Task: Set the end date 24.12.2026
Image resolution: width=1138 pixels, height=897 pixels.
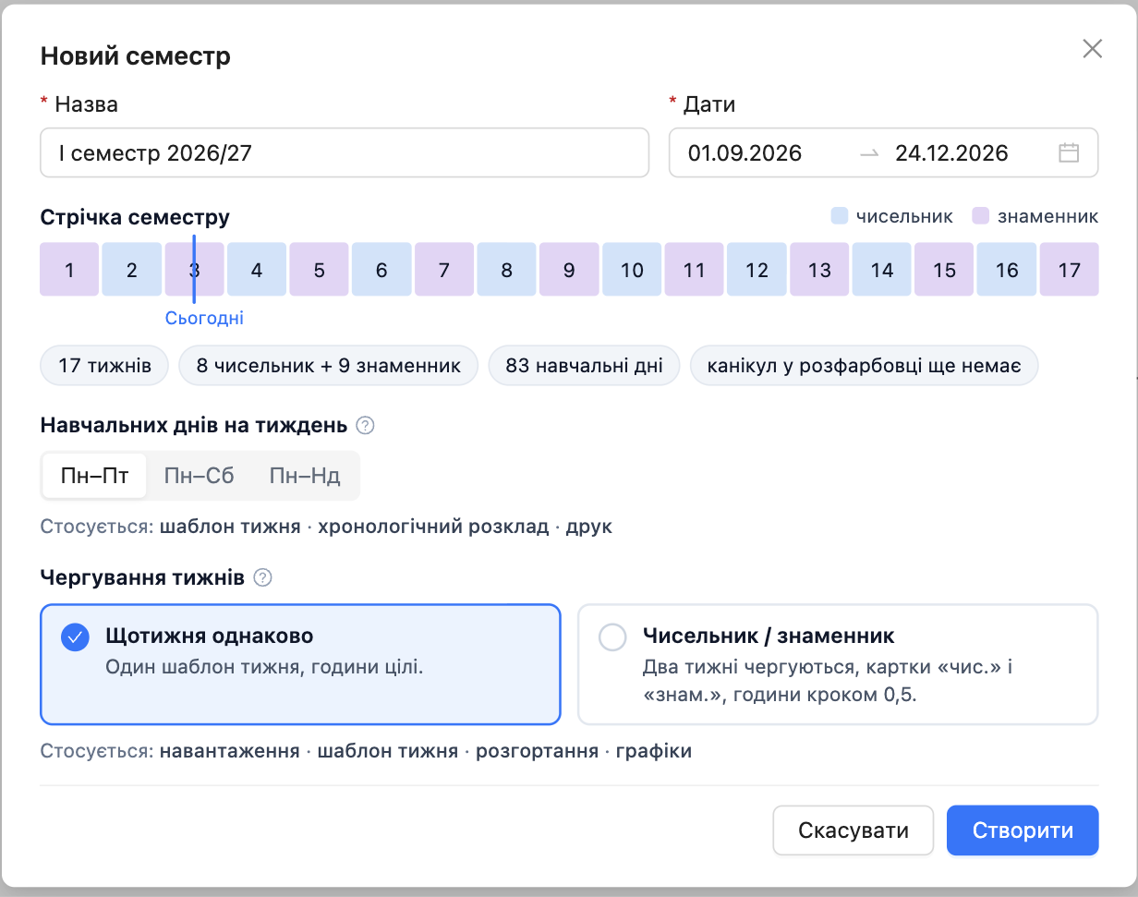Action: [x=951, y=153]
